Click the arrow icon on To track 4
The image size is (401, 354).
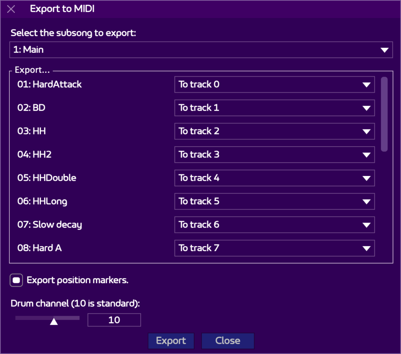(366, 178)
